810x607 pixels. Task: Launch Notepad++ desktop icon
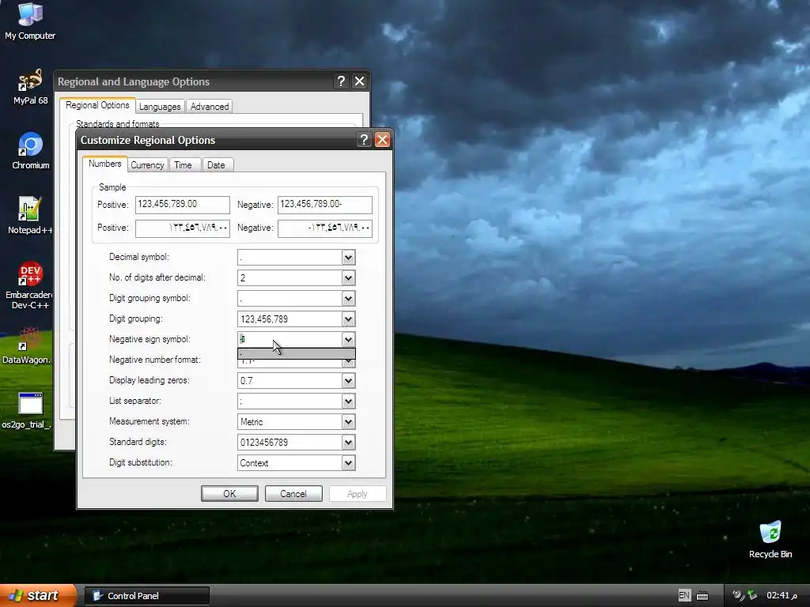[30, 215]
